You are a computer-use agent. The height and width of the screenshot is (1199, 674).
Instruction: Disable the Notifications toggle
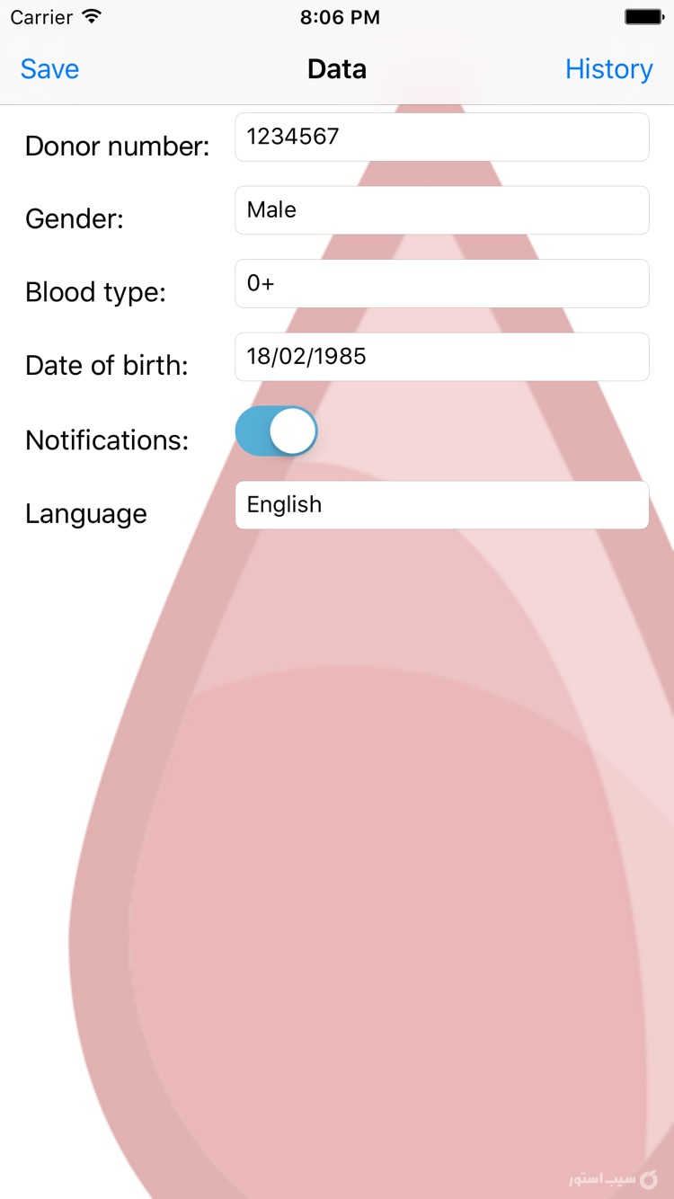(x=276, y=431)
